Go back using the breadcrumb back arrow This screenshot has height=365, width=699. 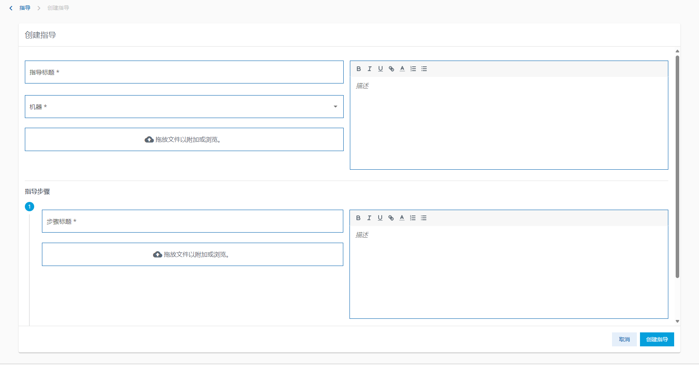(11, 8)
